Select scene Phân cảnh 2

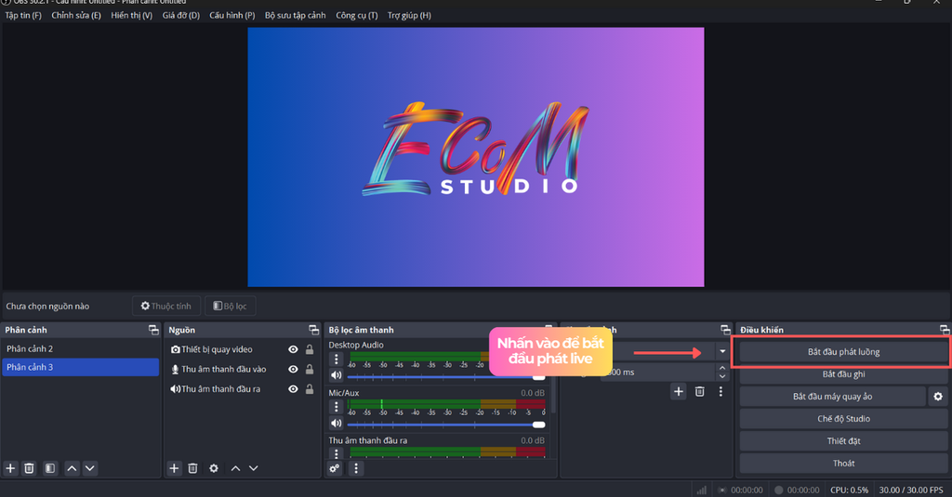coord(80,349)
